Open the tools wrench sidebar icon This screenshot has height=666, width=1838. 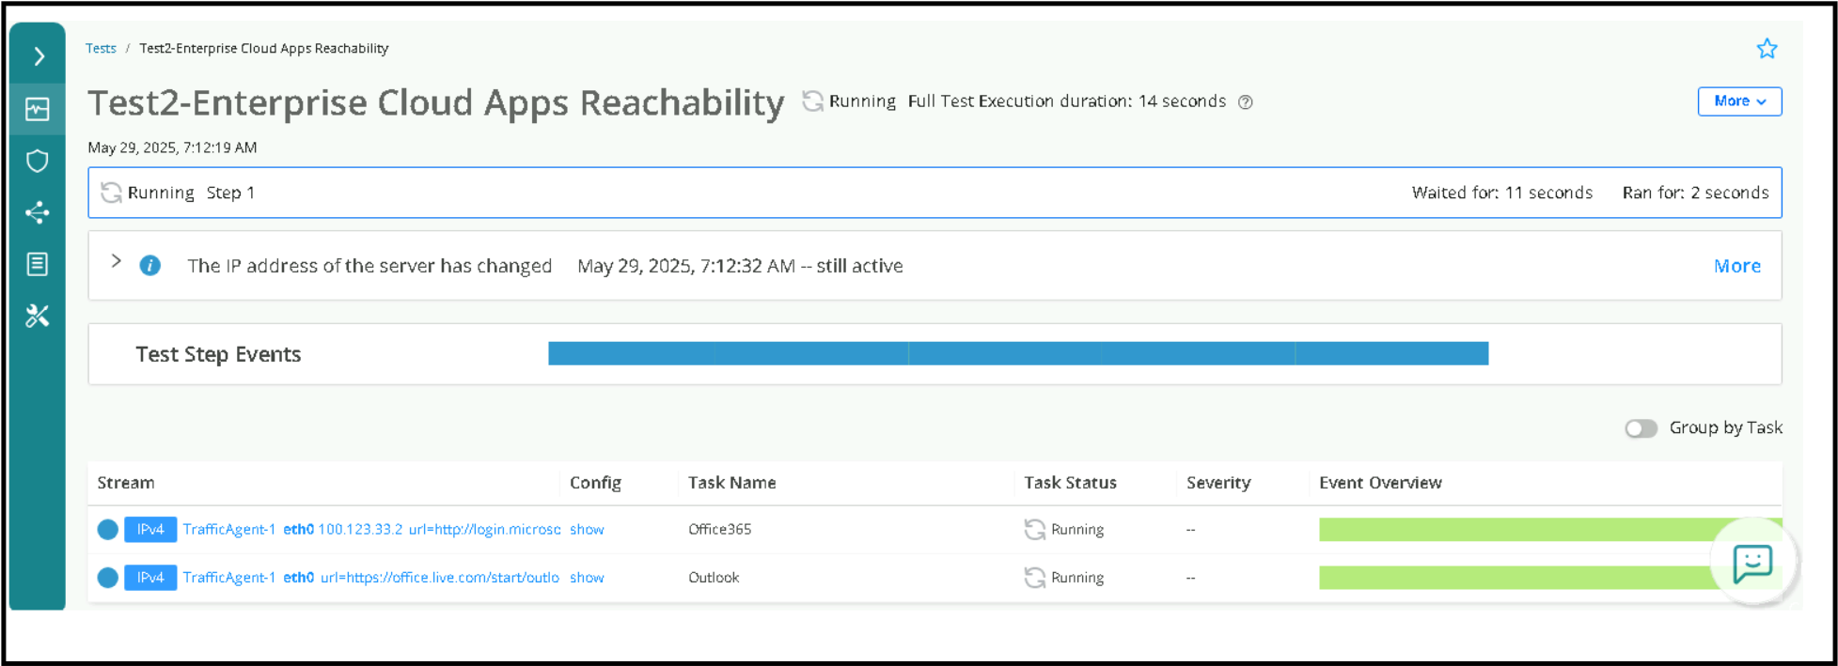38,316
